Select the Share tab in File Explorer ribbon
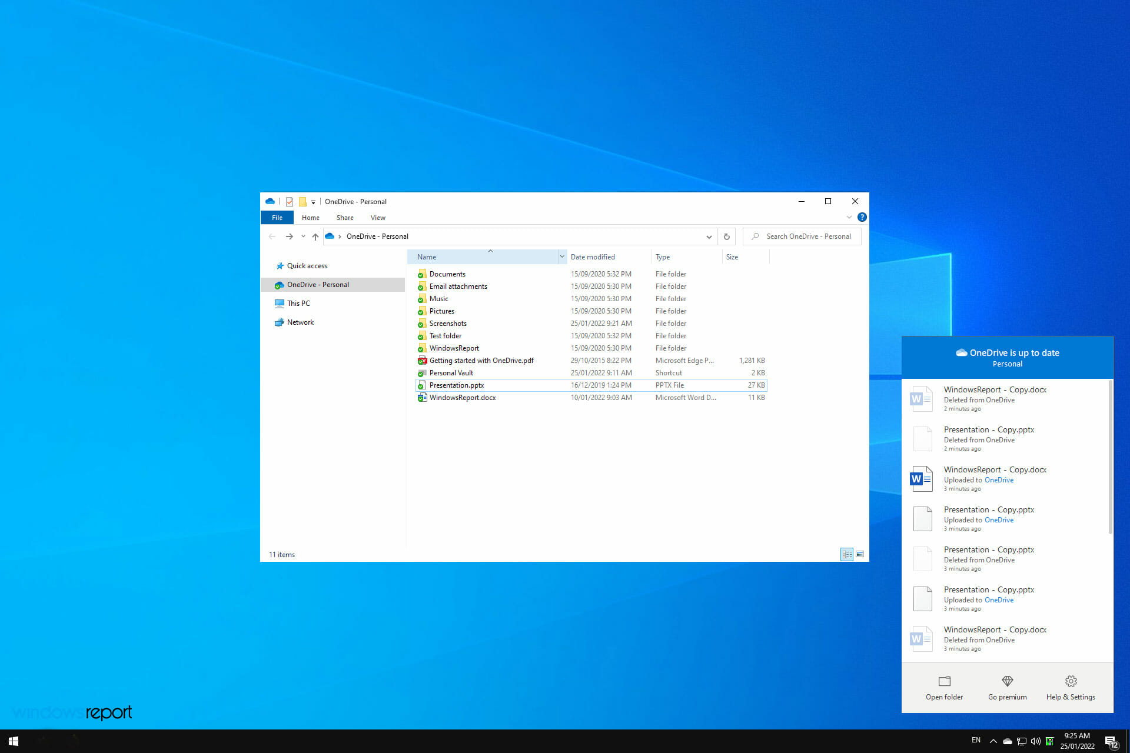 (x=344, y=218)
